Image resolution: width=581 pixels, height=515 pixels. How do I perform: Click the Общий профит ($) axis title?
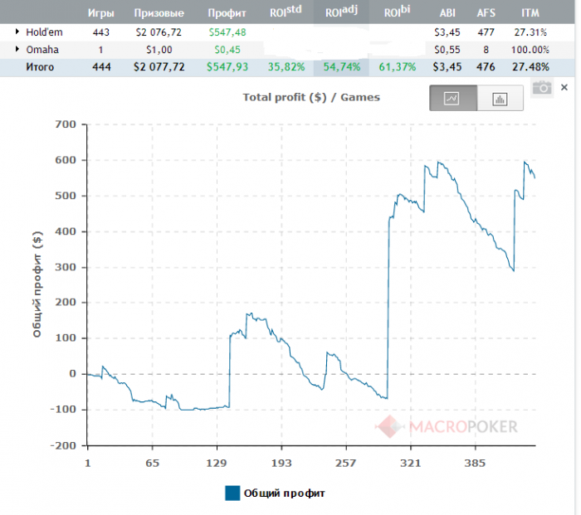tap(37, 284)
